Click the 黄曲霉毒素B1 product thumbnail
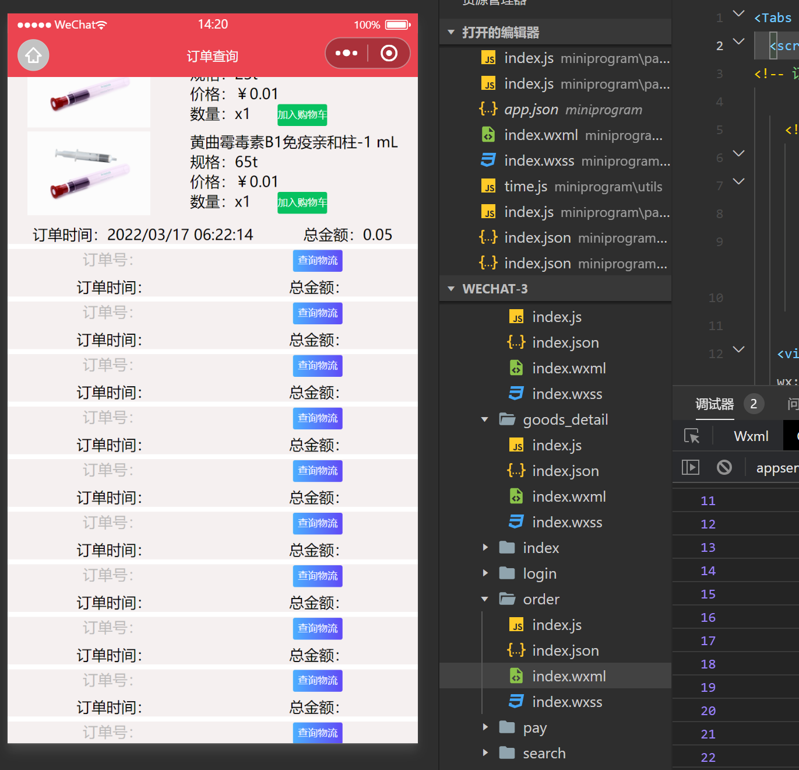The width and height of the screenshot is (799, 770). 89,173
